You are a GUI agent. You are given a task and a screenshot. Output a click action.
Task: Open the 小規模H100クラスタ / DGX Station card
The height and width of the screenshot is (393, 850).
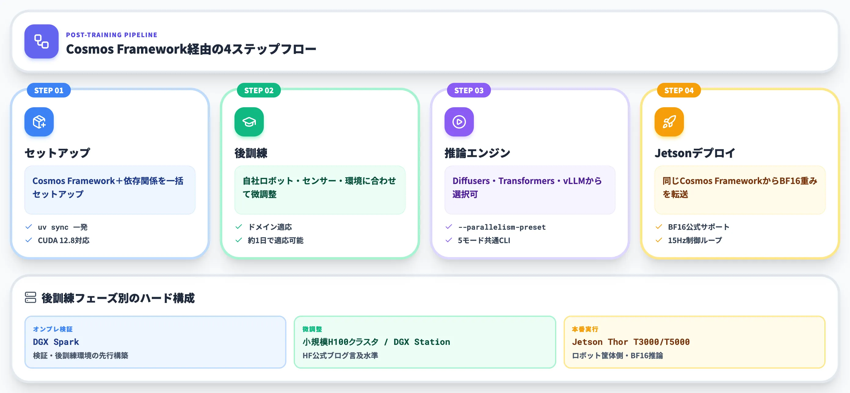click(425, 342)
